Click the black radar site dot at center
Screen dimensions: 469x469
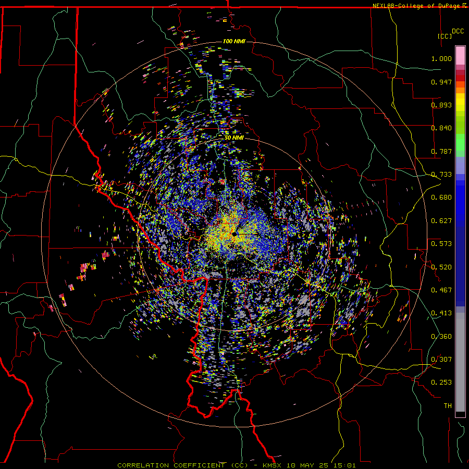[x=234, y=234]
